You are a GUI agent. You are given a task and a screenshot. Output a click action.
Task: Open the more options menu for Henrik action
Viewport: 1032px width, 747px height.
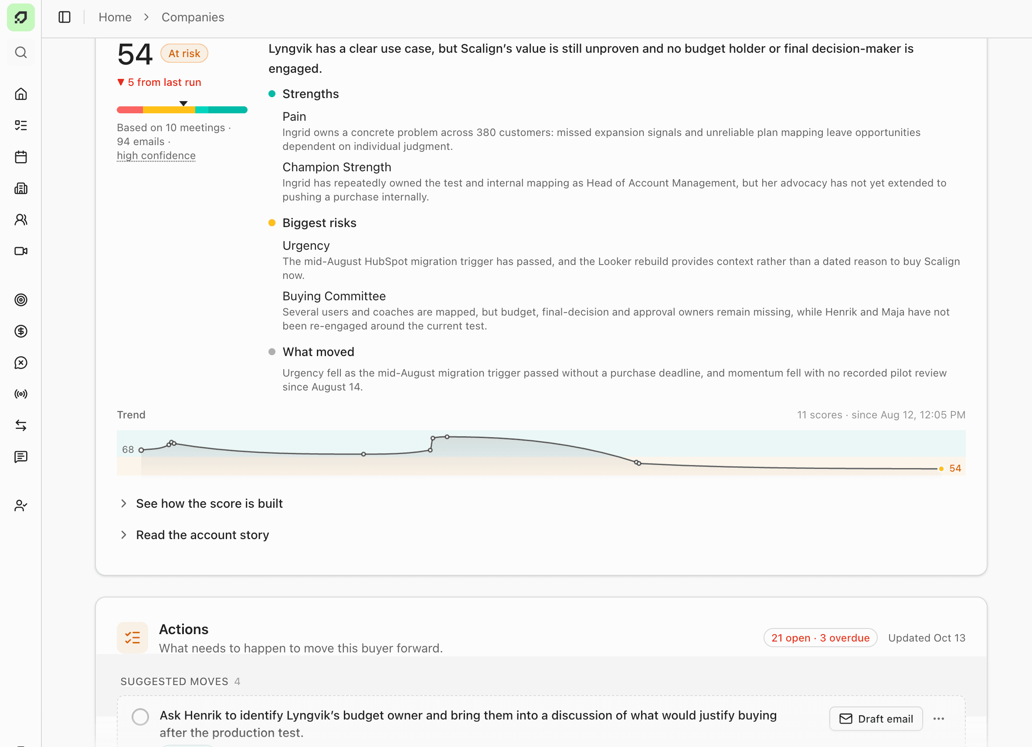pyautogui.click(x=938, y=719)
